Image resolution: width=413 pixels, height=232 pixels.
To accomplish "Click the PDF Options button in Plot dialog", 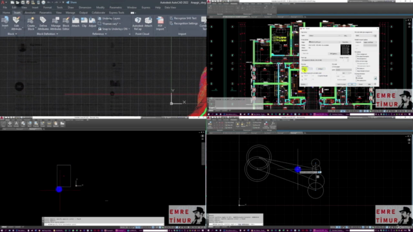I will [334, 53].
